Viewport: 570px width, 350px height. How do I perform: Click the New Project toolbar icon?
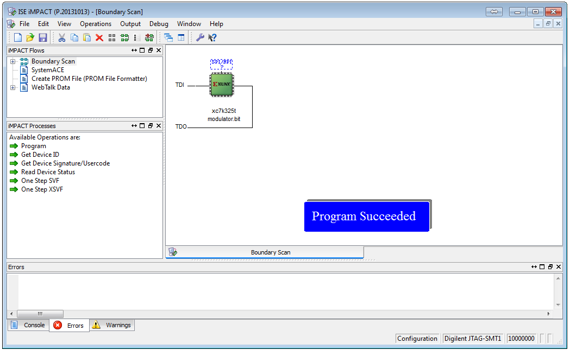[x=18, y=37]
